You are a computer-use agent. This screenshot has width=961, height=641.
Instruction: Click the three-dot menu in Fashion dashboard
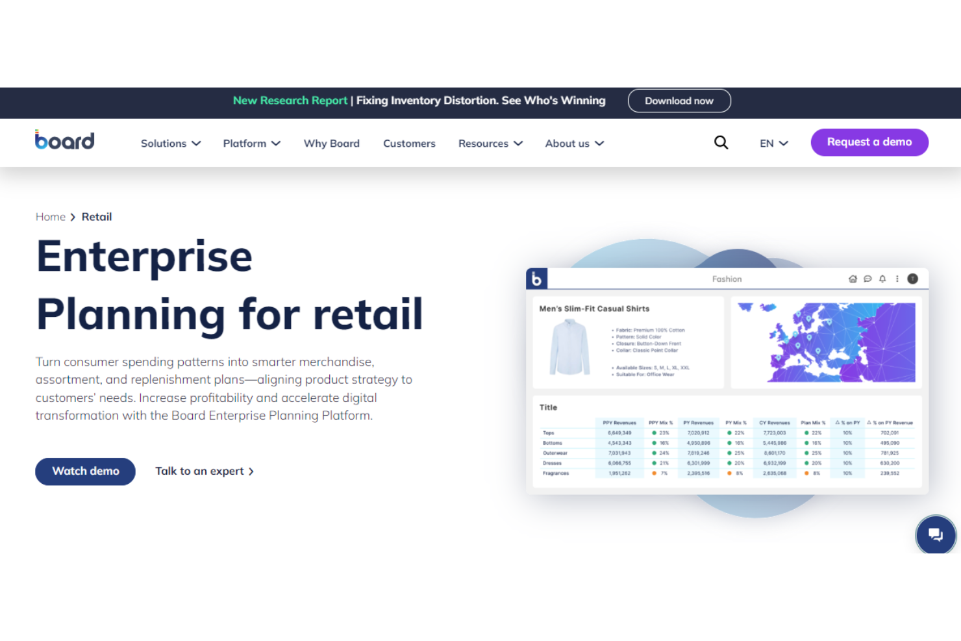click(897, 279)
